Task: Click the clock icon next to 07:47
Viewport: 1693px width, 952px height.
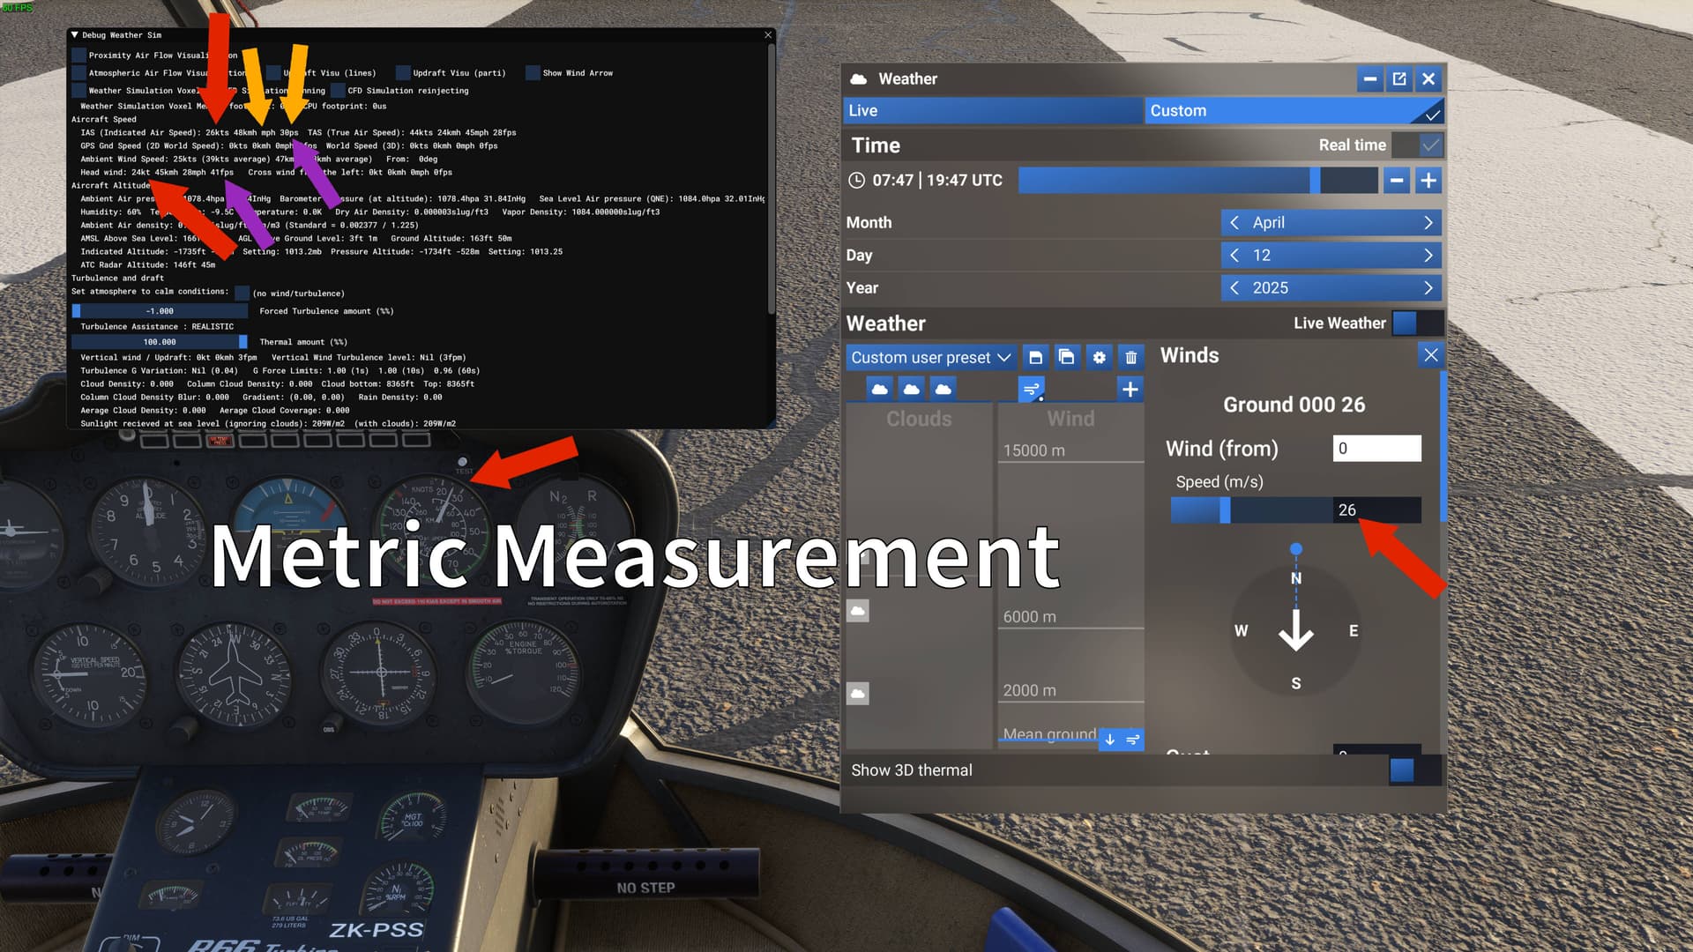Action: pos(856,181)
